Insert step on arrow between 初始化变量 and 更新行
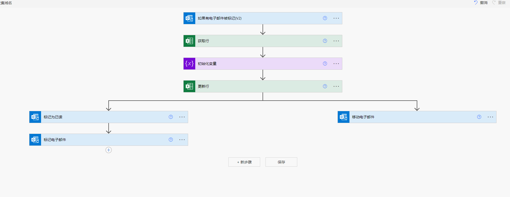 point(263,75)
